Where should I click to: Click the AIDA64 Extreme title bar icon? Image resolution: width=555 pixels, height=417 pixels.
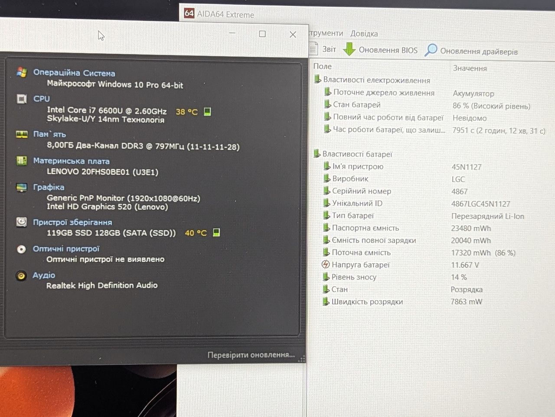[x=189, y=13]
